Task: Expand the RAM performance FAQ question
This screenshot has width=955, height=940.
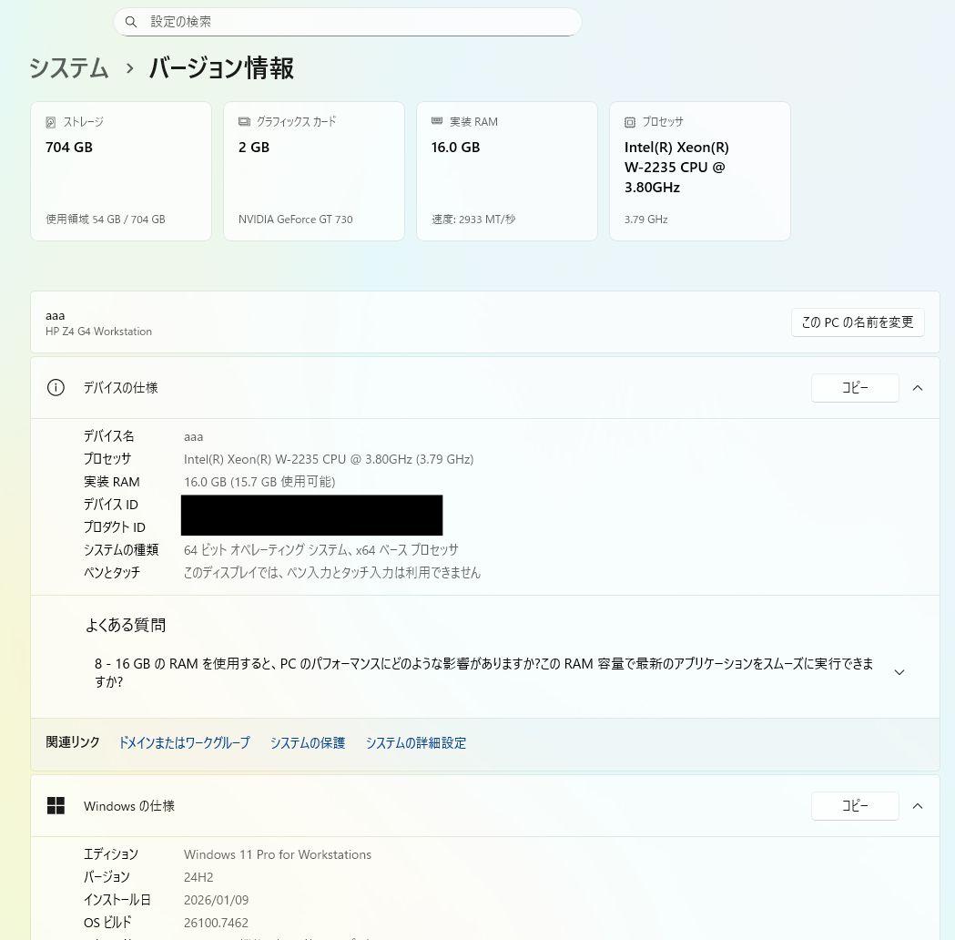Action: (x=899, y=671)
